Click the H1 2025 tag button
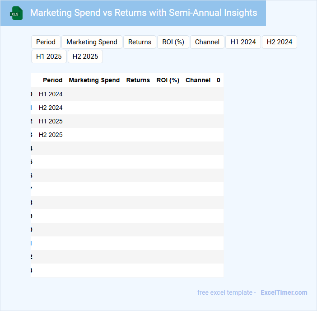This screenshot has width=317, height=311. tap(49, 57)
